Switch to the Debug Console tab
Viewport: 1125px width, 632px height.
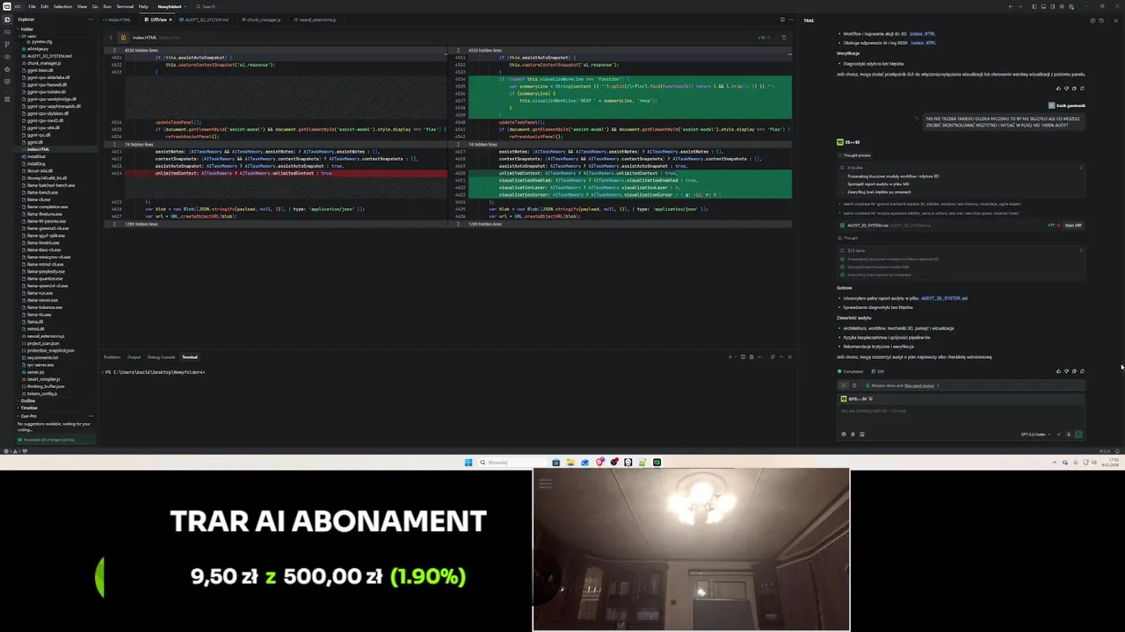pos(161,357)
